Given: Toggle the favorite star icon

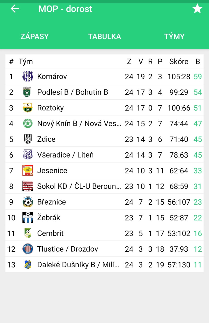Looking at the screenshot, I should tap(197, 9).
